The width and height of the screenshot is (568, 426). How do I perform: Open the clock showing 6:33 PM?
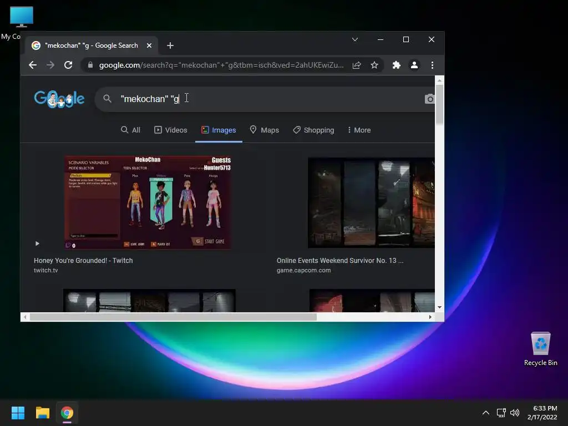click(x=542, y=413)
